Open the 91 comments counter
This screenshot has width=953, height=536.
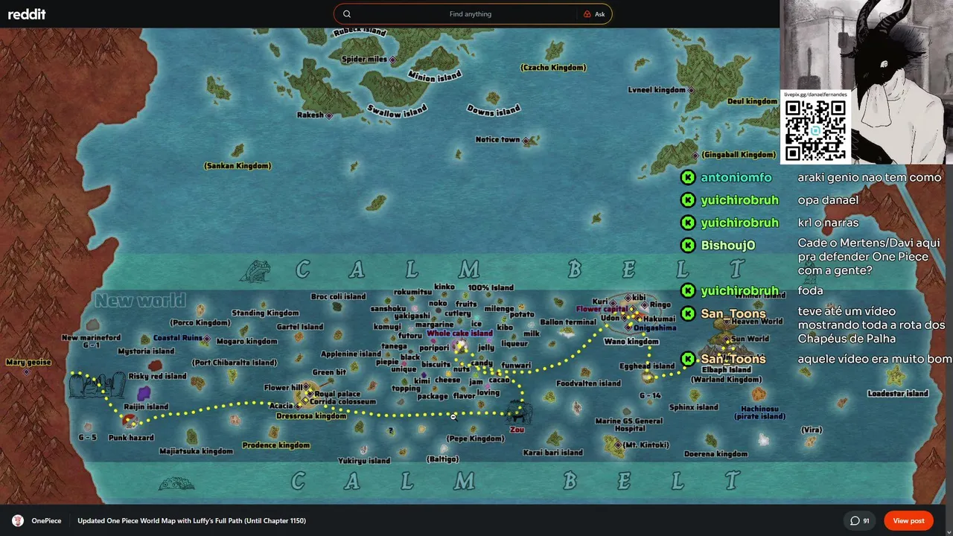[860, 520]
